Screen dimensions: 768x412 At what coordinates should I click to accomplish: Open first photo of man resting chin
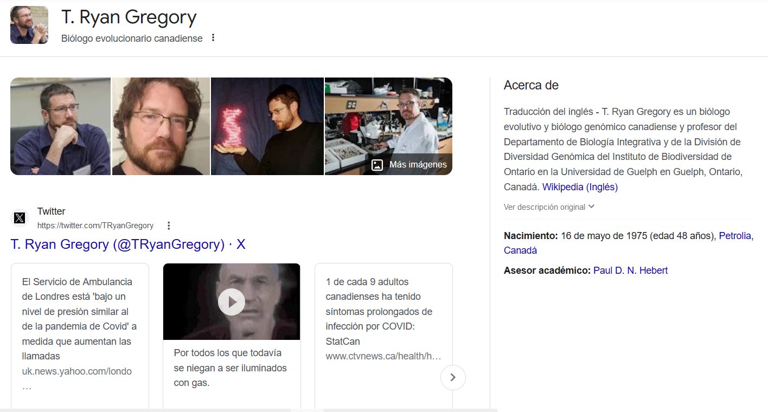pyautogui.click(x=60, y=126)
